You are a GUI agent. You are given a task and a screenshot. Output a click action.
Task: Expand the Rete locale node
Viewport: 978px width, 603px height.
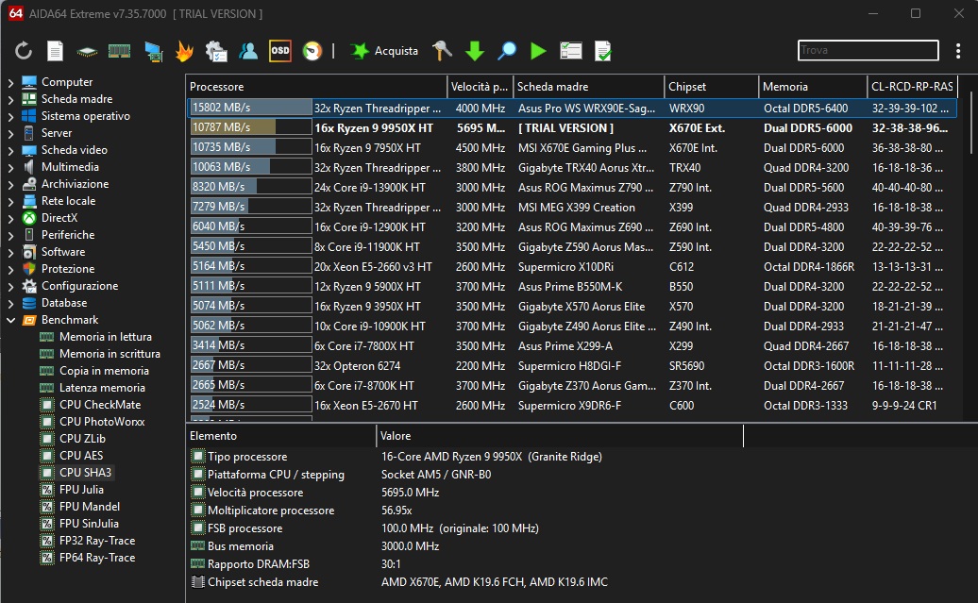pyautogui.click(x=10, y=201)
